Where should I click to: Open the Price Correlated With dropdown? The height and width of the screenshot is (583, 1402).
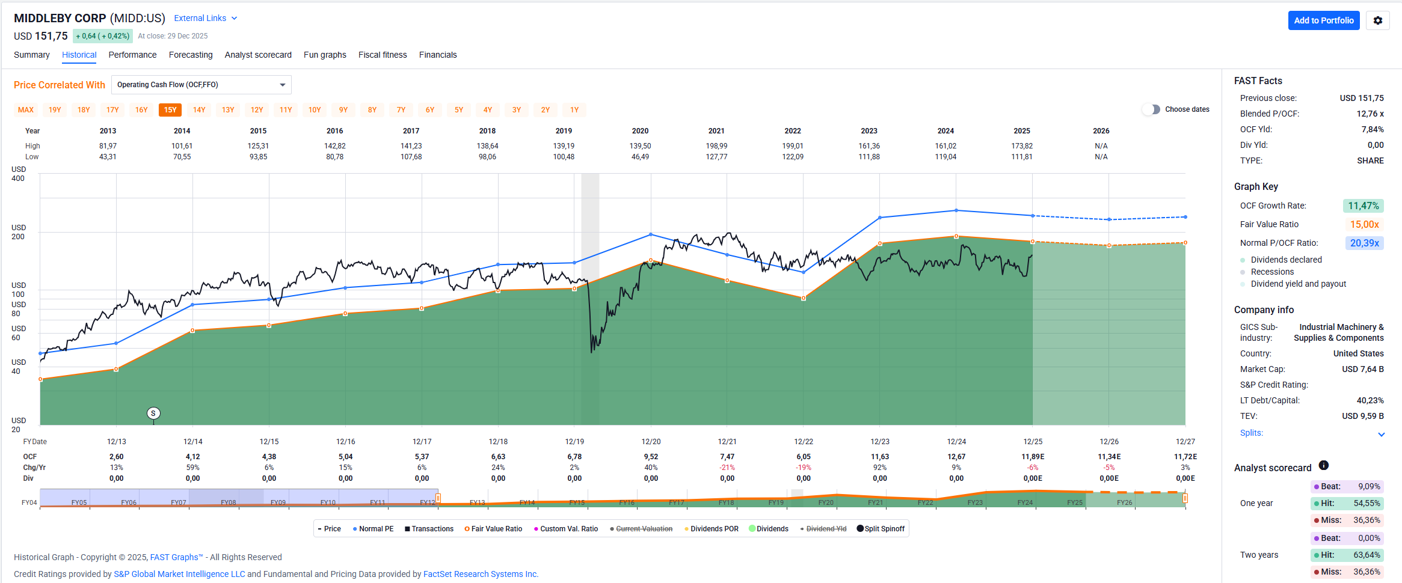[x=201, y=85]
